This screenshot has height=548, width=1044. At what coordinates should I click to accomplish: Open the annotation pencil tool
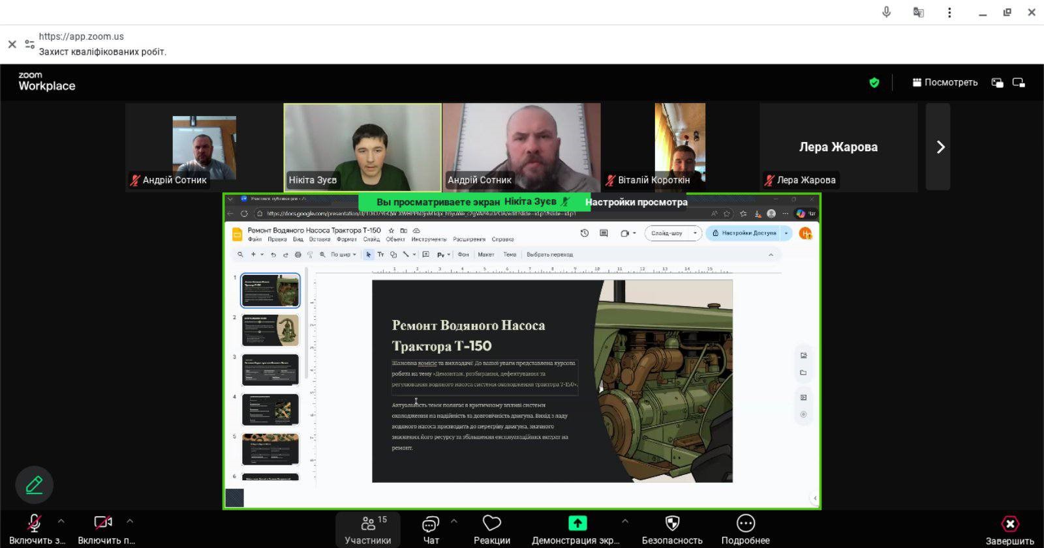click(34, 485)
